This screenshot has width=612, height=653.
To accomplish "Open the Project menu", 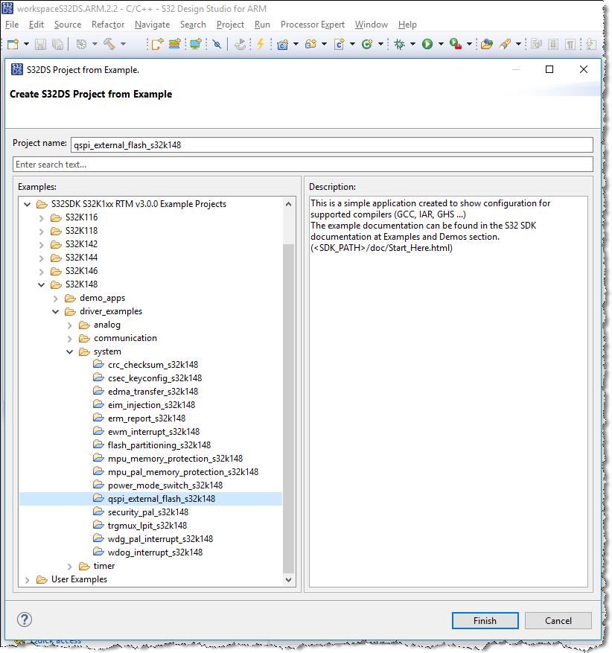I will [x=230, y=24].
